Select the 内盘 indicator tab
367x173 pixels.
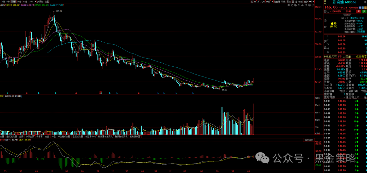pyautogui.click(x=47, y=137)
